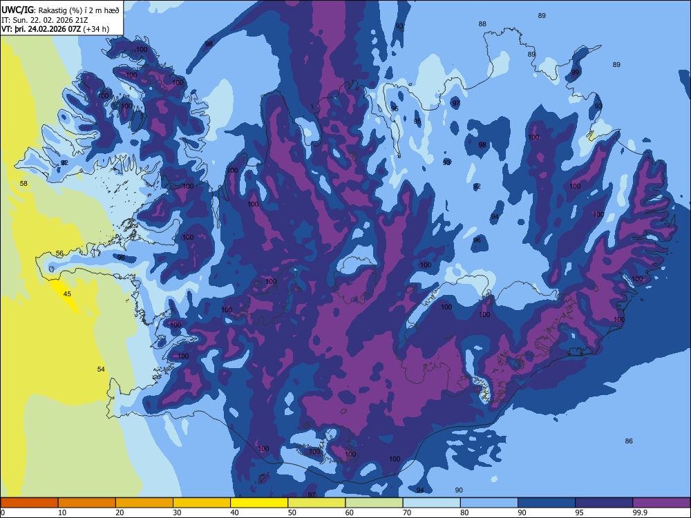Click the legend scale label '10'
691x518 pixels.
click(62, 512)
